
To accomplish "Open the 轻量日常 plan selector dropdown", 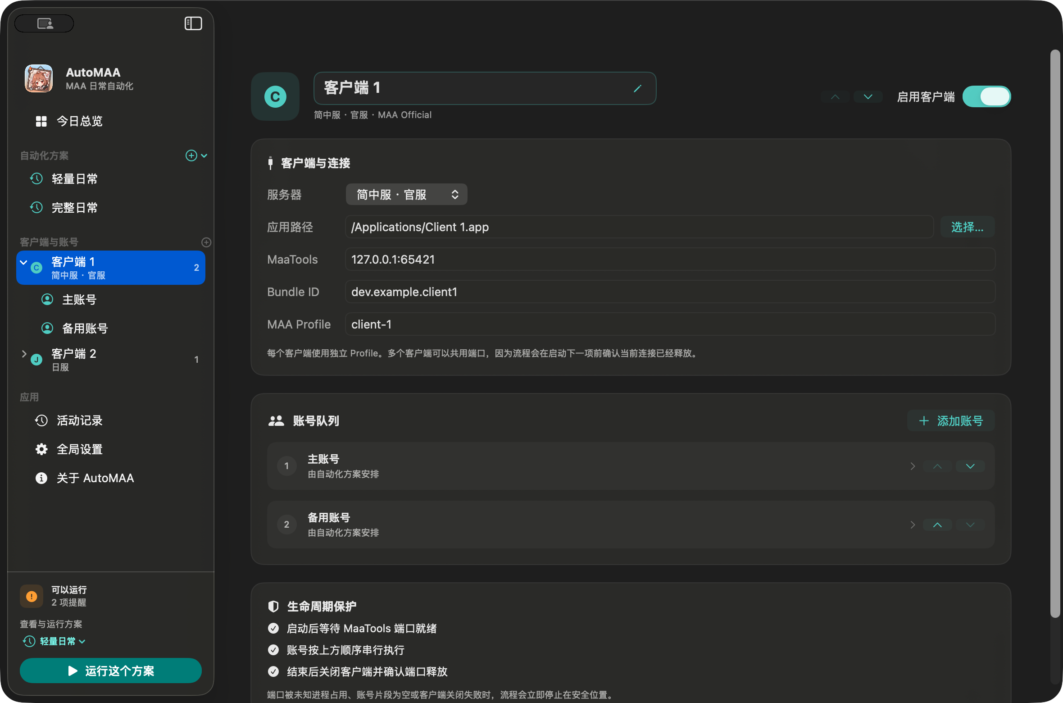I will [x=54, y=641].
